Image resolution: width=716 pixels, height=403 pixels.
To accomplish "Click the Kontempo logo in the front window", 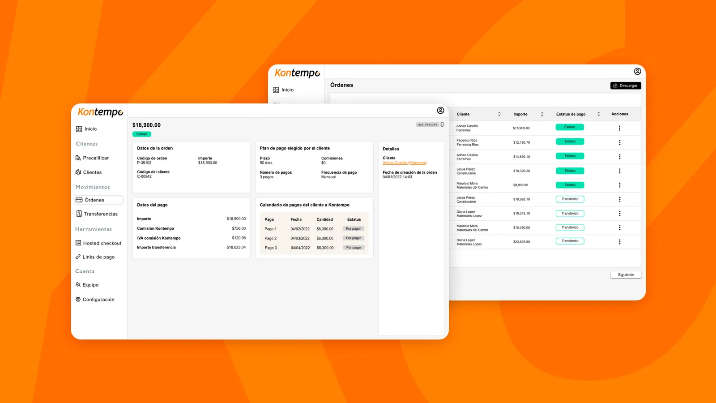I will pos(101,112).
